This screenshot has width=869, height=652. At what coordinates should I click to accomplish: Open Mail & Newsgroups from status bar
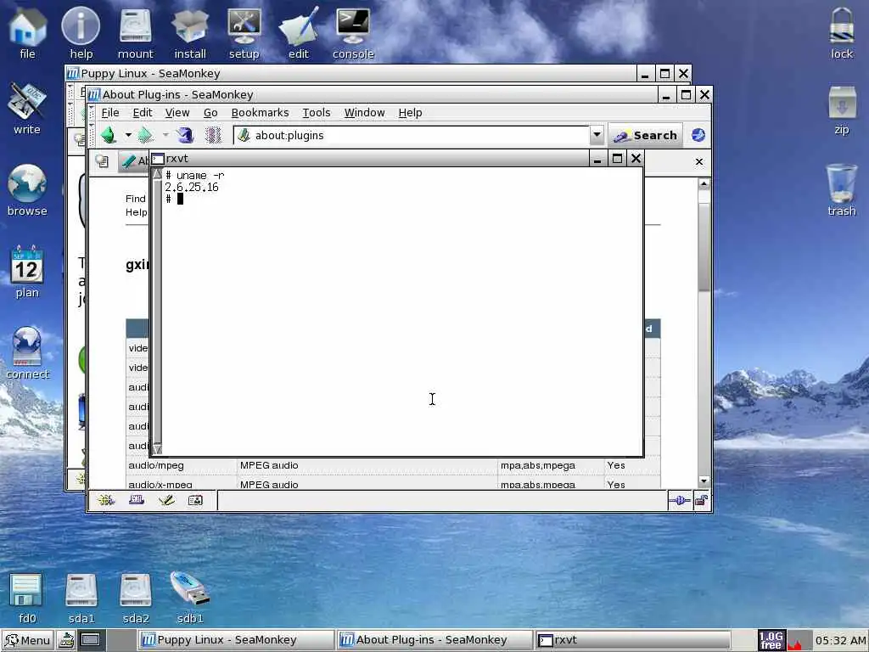tap(137, 501)
